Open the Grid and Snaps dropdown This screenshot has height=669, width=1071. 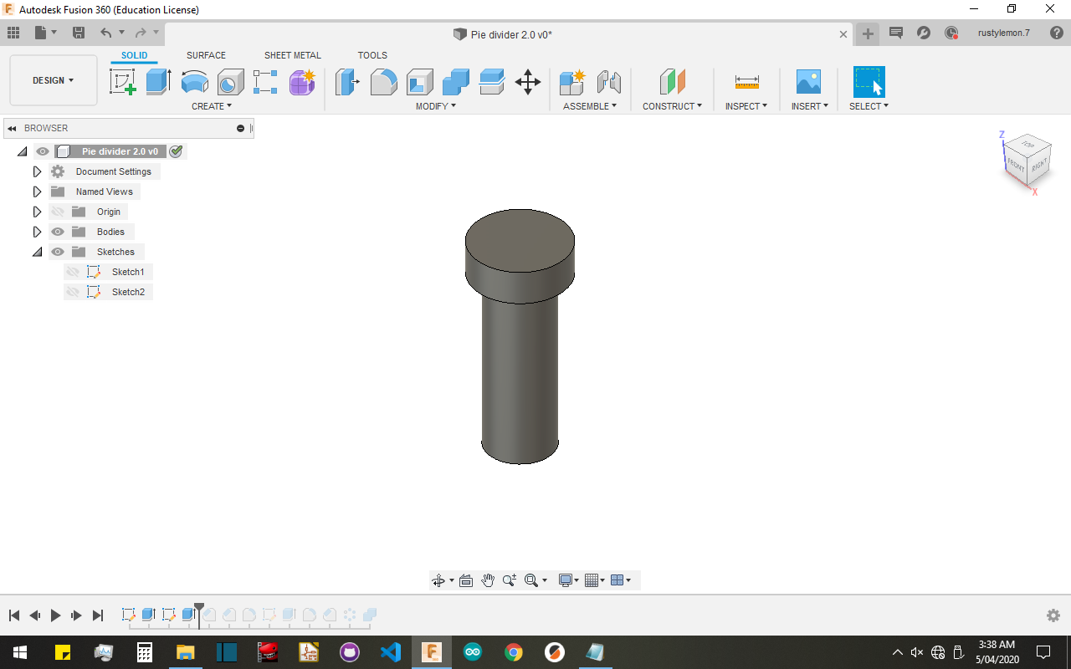click(x=595, y=580)
